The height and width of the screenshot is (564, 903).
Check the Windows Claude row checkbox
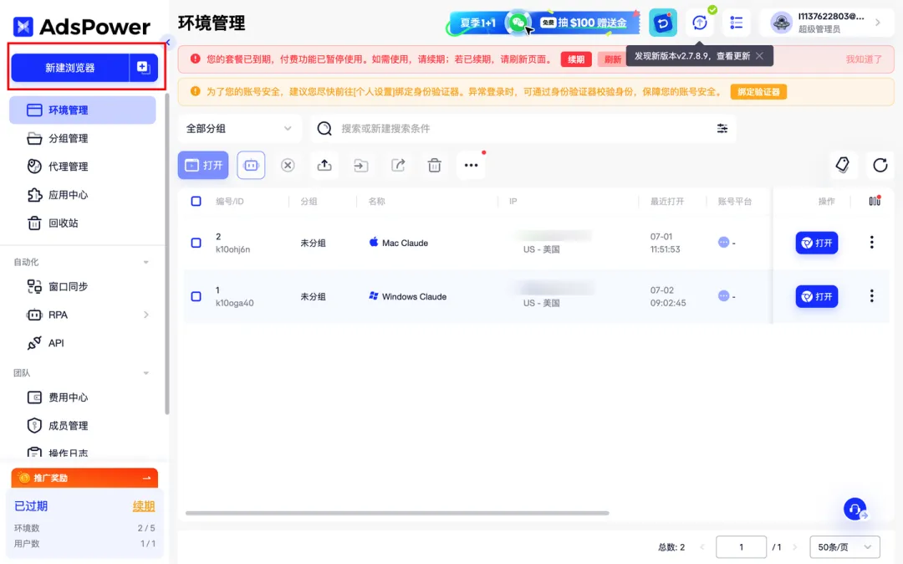[x=196, y=296]
